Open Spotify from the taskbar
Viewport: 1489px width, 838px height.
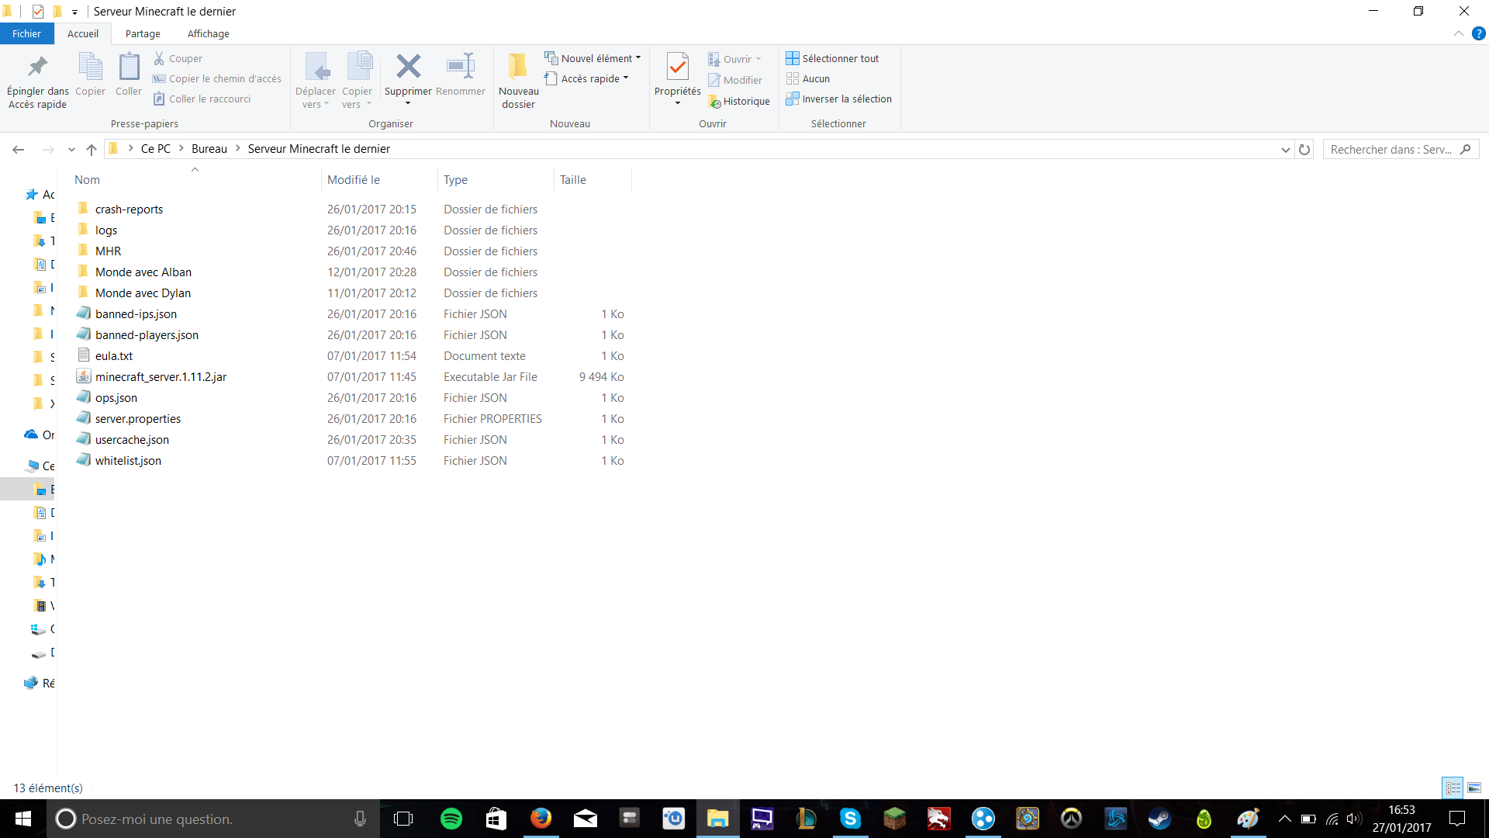click(x=451, y=819)
